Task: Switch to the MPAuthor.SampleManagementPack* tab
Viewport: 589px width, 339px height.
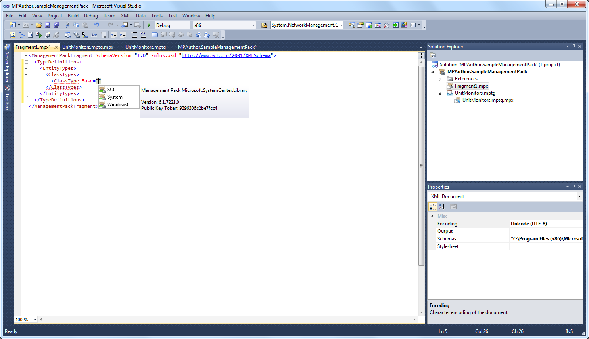Action: tap(217, 47)
